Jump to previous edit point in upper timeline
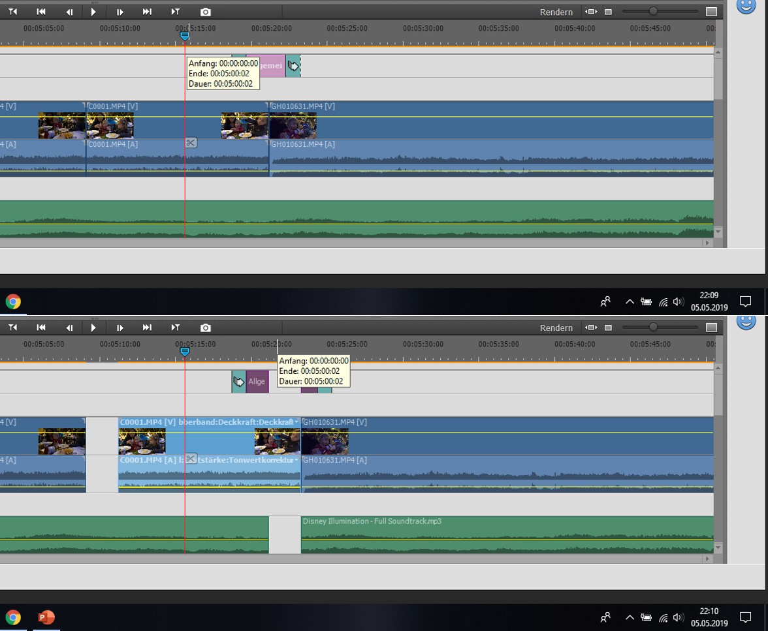Screen dimensions: 768x631 [13, 12]
